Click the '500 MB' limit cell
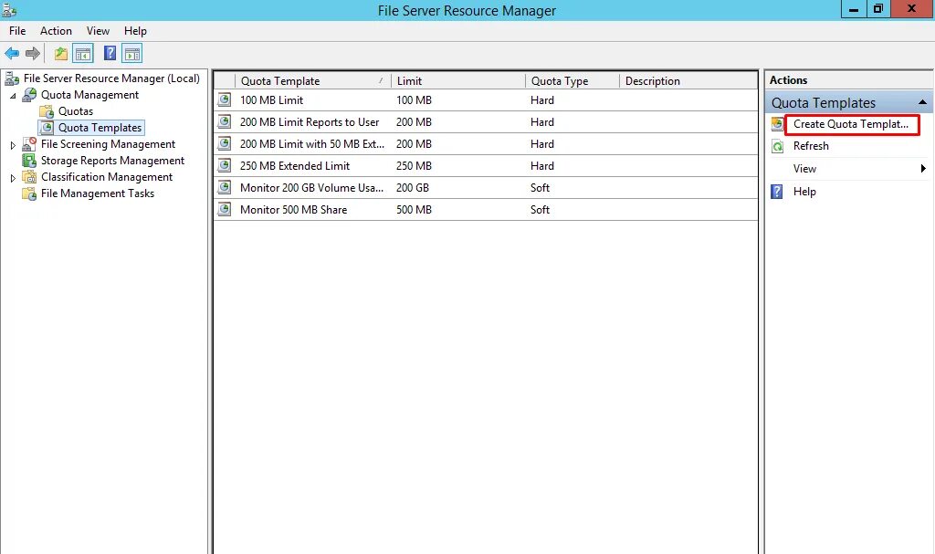The width and height of the screenshot is (935, 554). click(414, 210)
